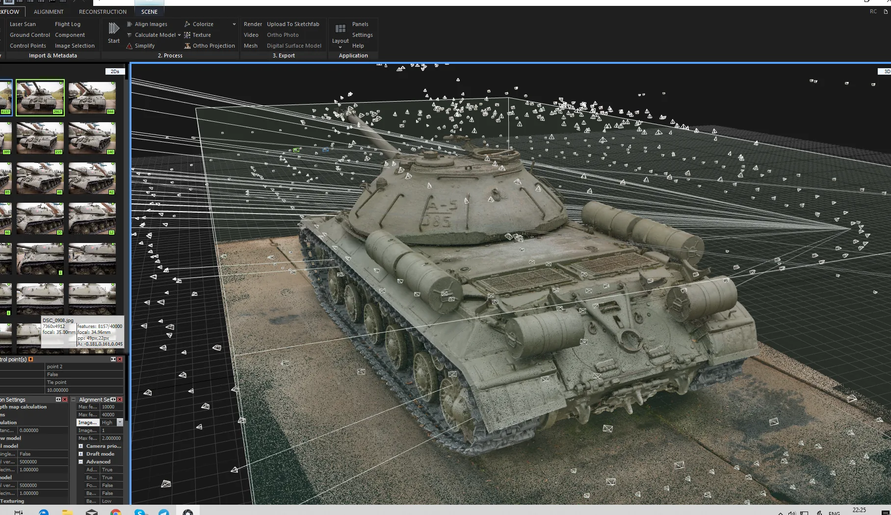This screenshot has height=515, width=891.
Task: Expand the Draft mode group
Action: [x=81, y=454]
